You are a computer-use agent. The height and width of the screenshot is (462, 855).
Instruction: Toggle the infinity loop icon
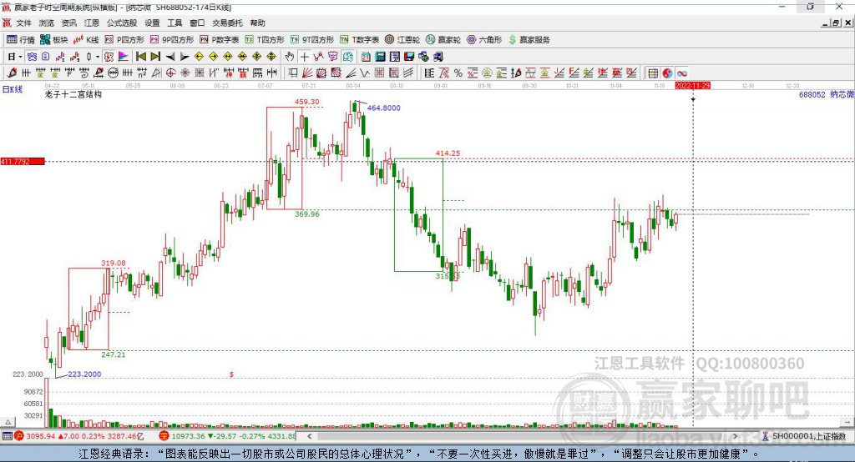pos(681,73)
